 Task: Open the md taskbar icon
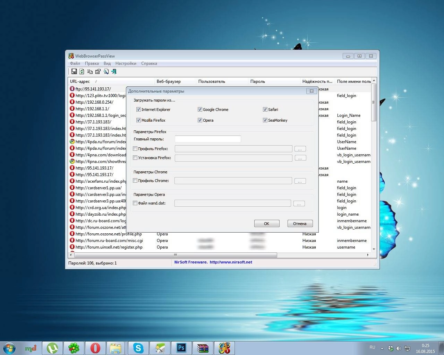31,348
